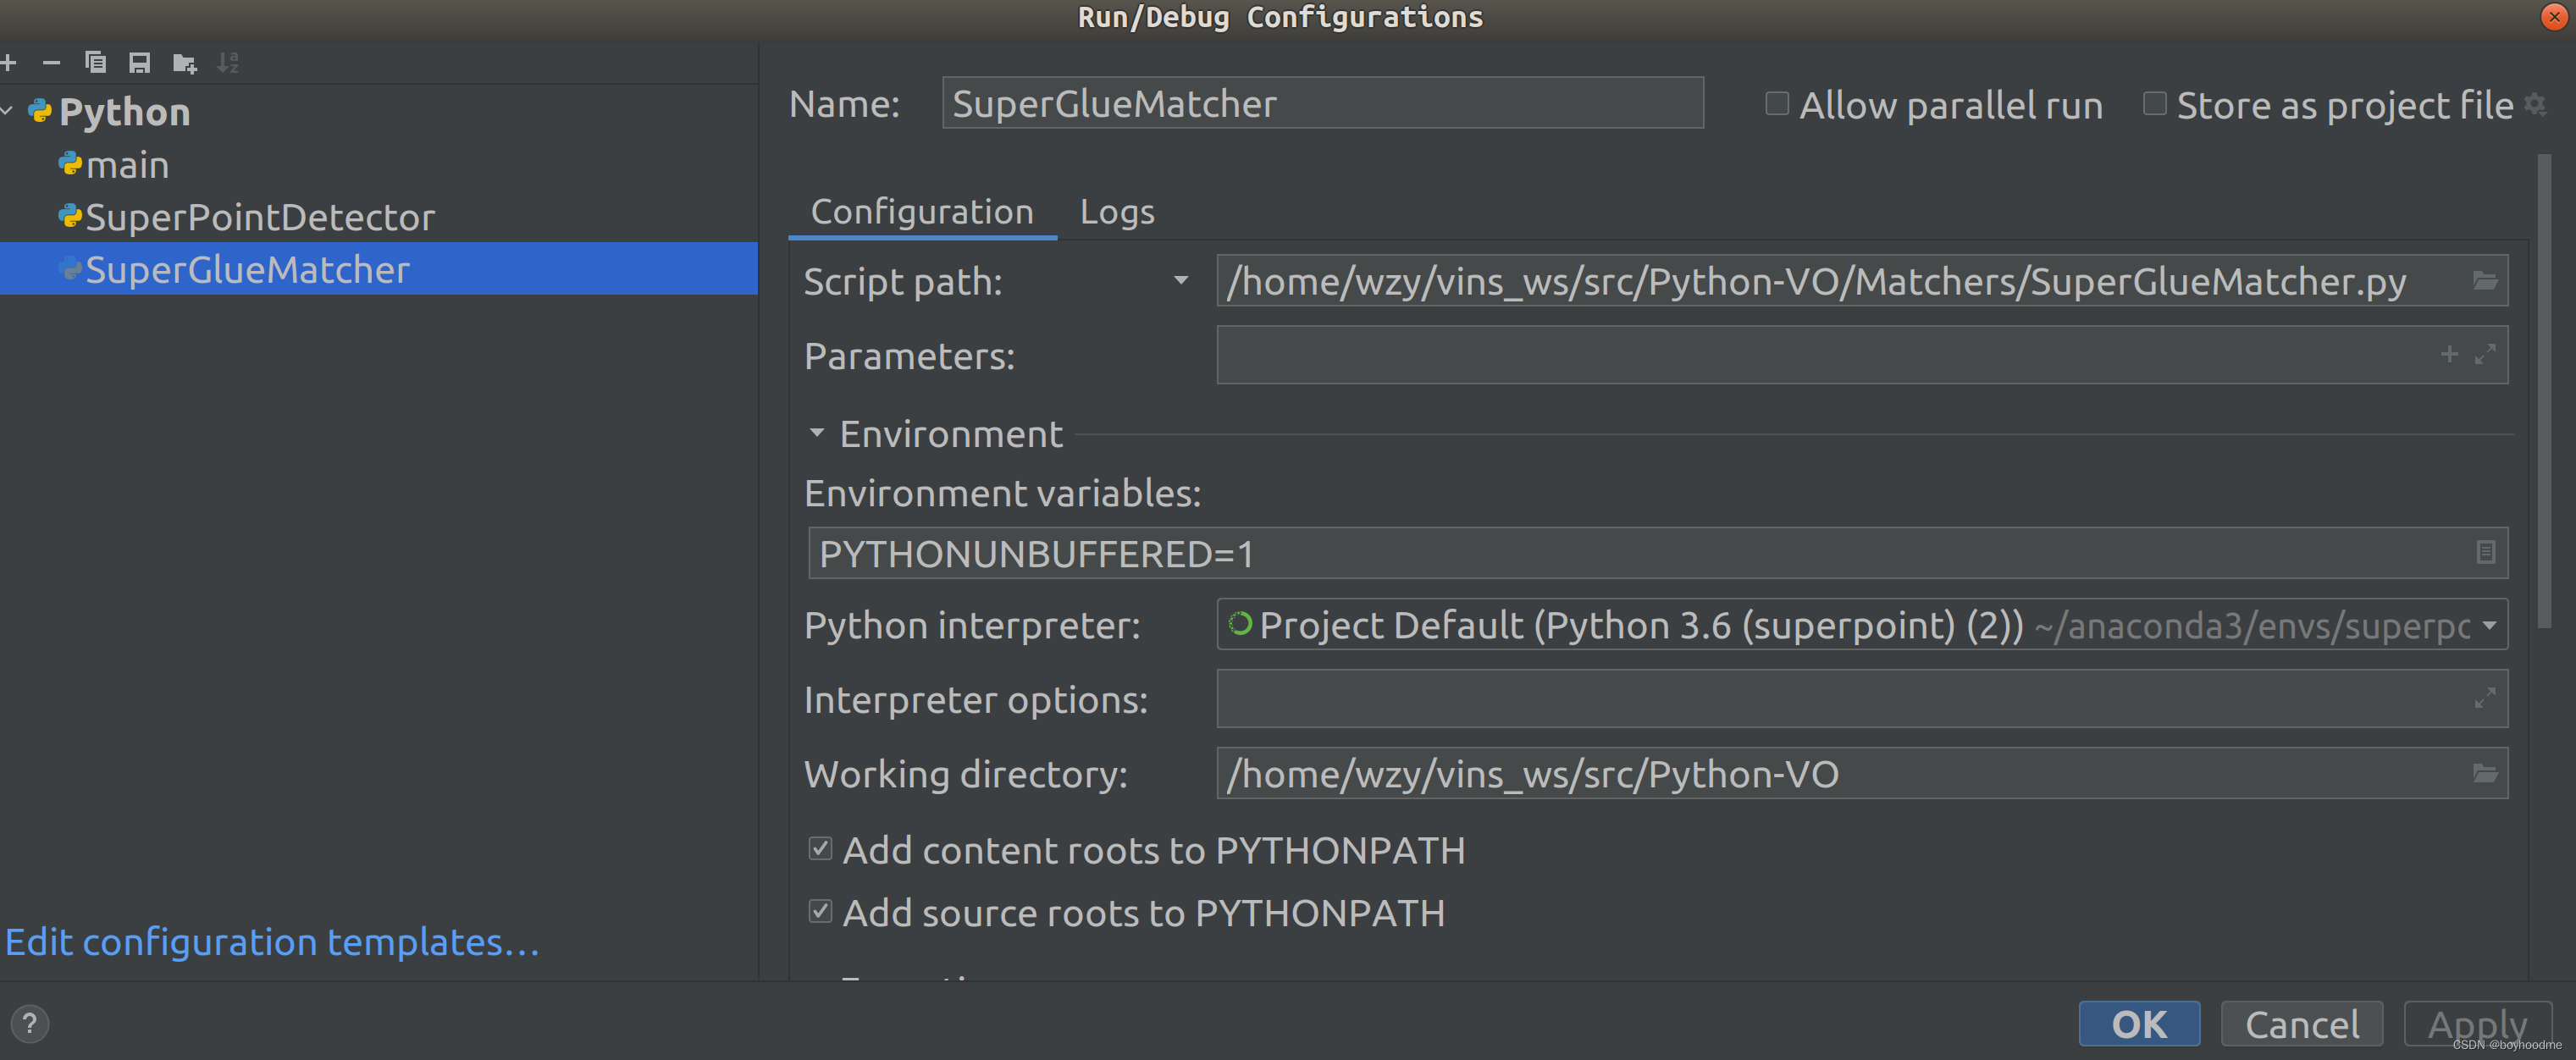Open the Python interpreter dropdown
Image resolution: width=2576 pixels, height=1060 pixels.
point(2488,625)
